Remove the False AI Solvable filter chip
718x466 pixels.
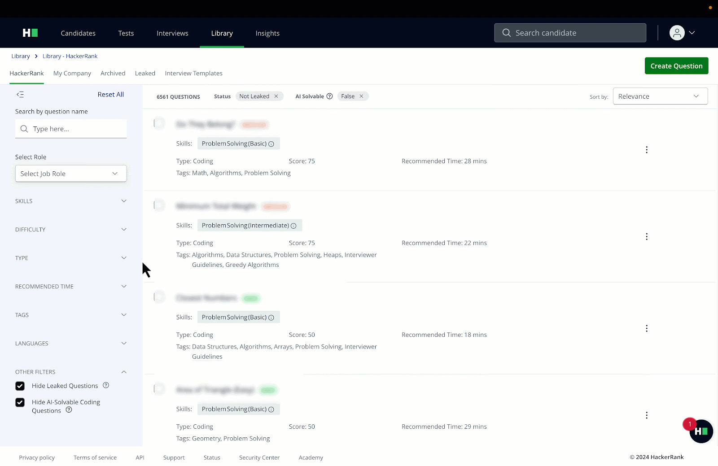coord(361,96)
